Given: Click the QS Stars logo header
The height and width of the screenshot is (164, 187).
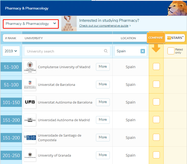Looking at the screenshot, I should pyautogui.click(x=175, y=38).
